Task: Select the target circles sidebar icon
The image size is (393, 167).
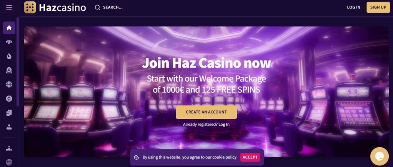Action: pyautogui.click(x=9, y=162)
